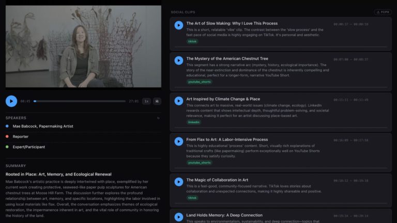Click the timestamp range on Climate Change clip
397x223 pixels.
point(350,100)
